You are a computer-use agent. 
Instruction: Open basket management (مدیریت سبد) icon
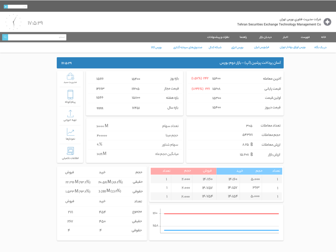point(70,77)
